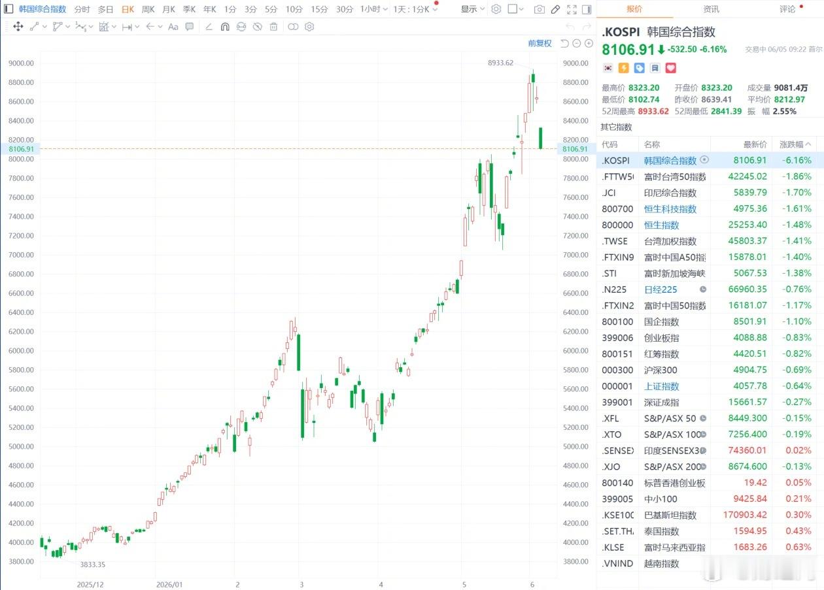Select the trend line drawing tool
The width and height of the screenshot is (824, 590).
(34, 27)
